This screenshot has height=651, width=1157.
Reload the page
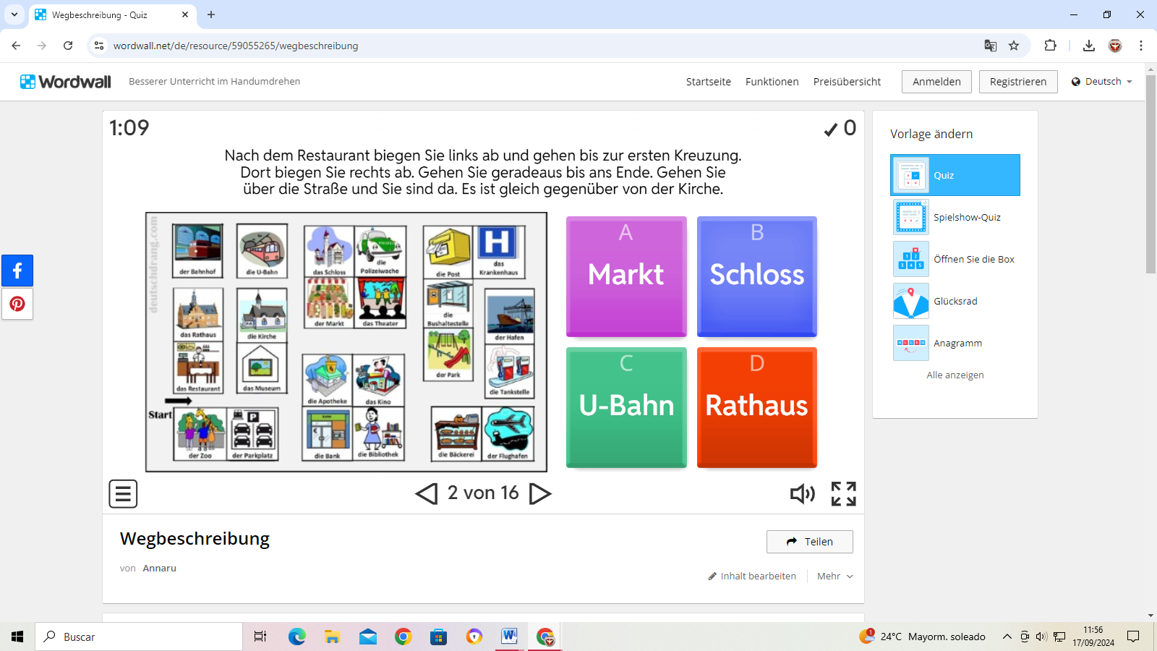click(68, 46)
